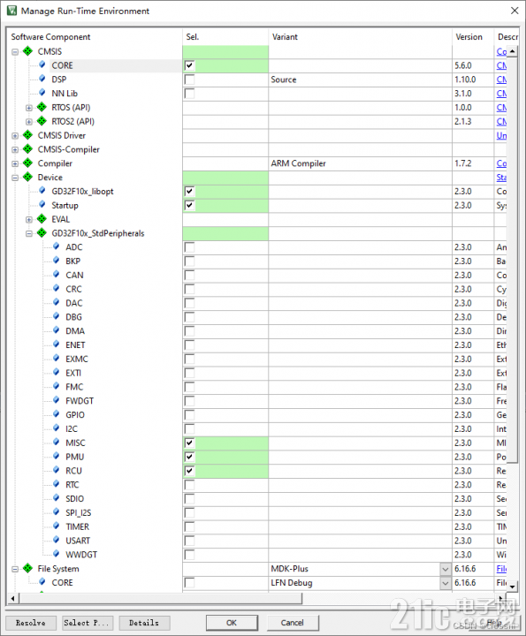Expand the CMSIS Driver node
Screen dimensions: 526x636
(15, 136)
